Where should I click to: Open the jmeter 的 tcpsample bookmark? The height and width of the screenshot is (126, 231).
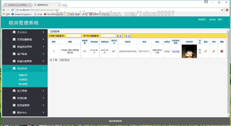(x=22, y=14)
